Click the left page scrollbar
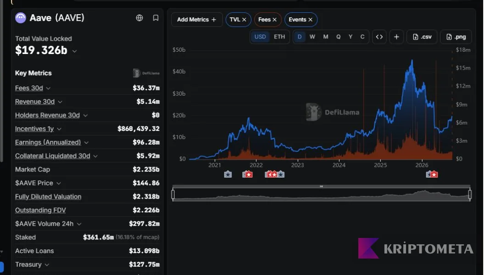Viewport: 490px width, 275px height. [1, 81]
